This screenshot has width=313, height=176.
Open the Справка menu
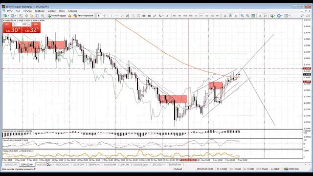point(72,11)
